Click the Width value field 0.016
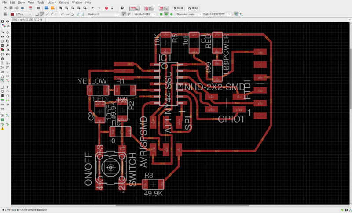The width and height of the screenshot is (352, 213). click(147, 14)
